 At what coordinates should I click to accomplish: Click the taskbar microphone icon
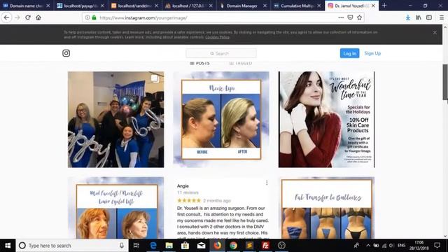[122, 246]
